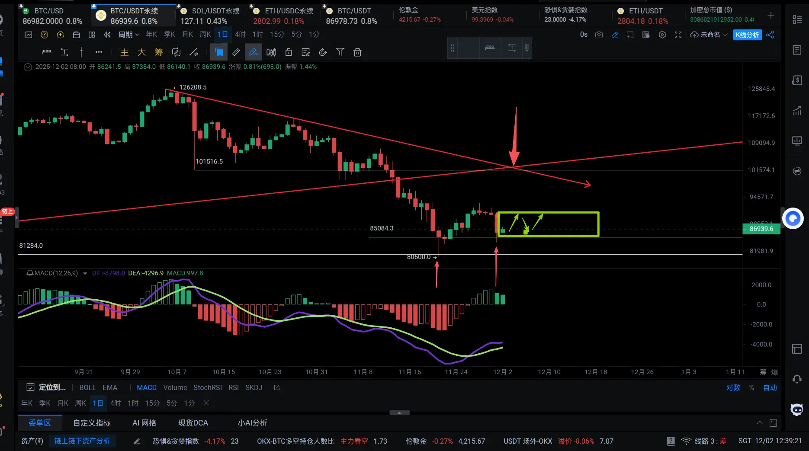809x451 pixels.
Task: Toggle the highlighted pen-signature drawing mode
Action: [x=254, y=52]
